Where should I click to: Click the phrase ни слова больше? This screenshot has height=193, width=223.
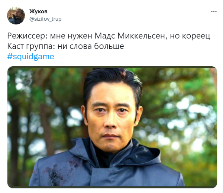(91, 46)
